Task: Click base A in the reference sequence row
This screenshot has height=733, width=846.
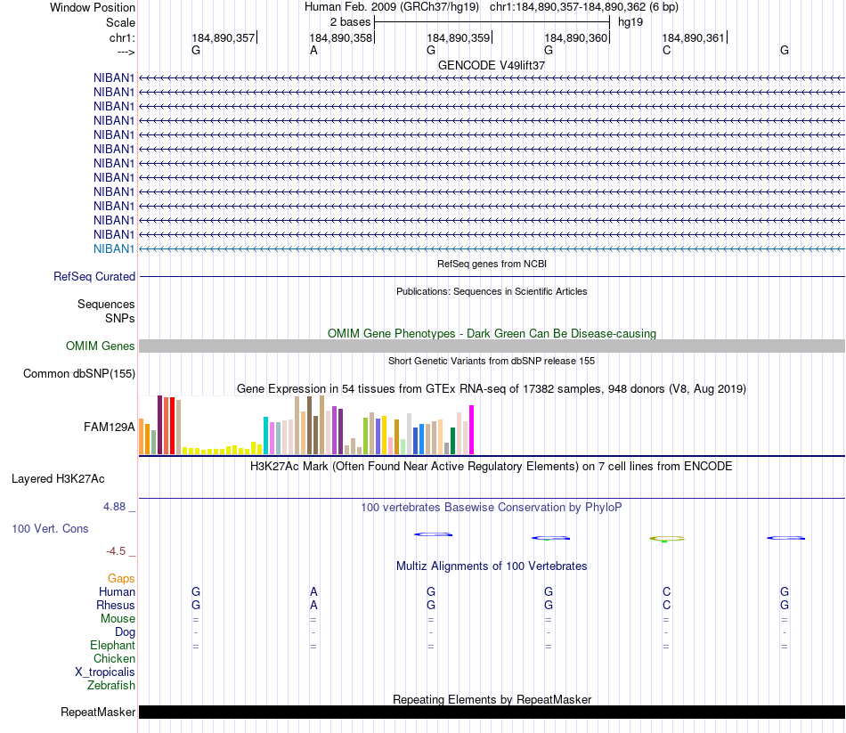Action: click(313, 50)
